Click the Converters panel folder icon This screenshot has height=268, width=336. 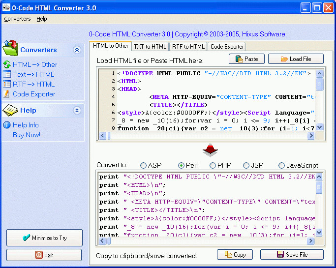point(10,48)
